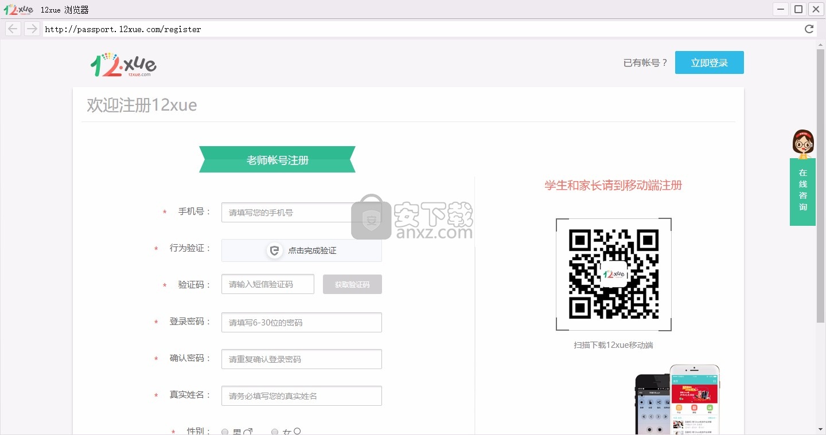Click the 立即登录 login button

pyautogui.click(x=709, y=62)
